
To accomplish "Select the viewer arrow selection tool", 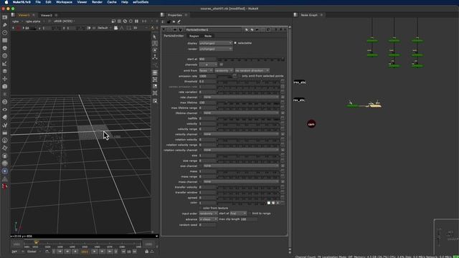I will tap(155, 37).
